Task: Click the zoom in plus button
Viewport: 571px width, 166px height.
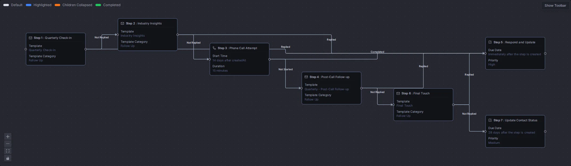Action: click(x=8, y=137)
